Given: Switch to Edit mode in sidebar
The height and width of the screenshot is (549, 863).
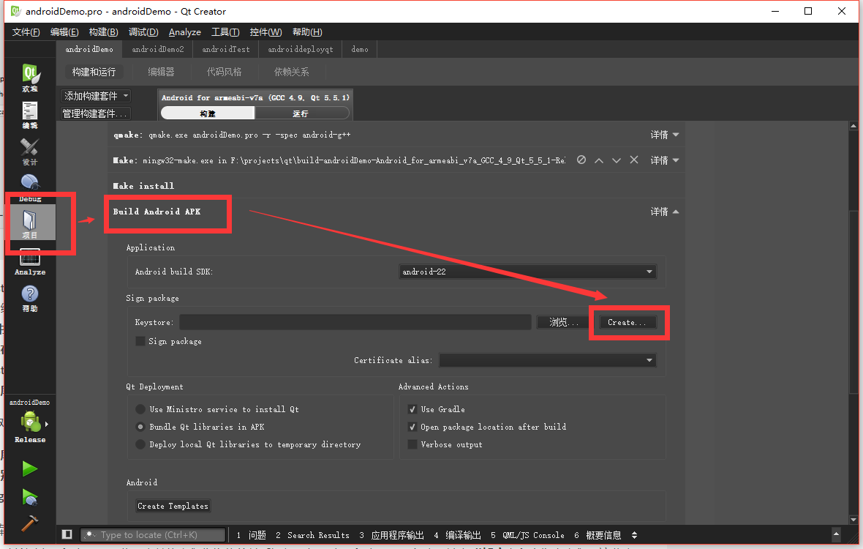Looking at the screenshot, I should pyautogui.click(x=30, y=115).
